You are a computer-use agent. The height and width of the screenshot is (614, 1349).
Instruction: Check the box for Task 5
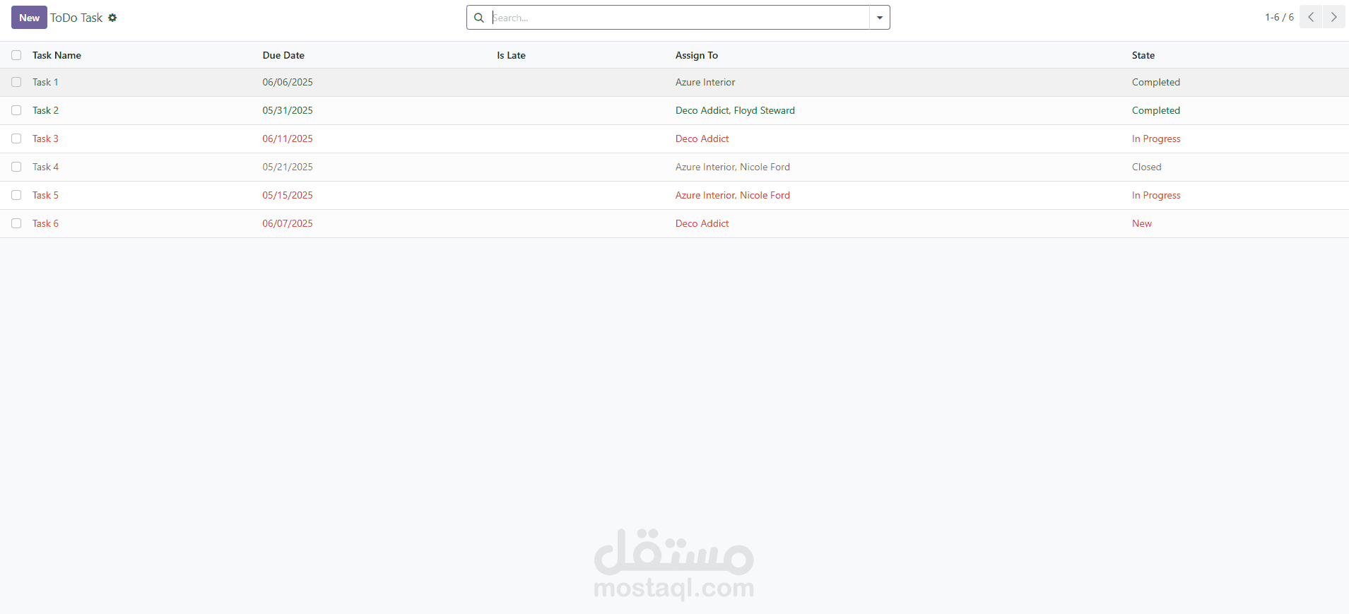point(16,195)
